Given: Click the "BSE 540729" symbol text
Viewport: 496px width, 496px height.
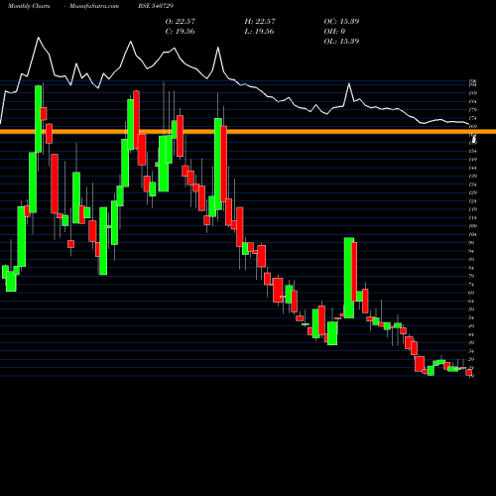Looking at the screenshot, I should pos(156,6).
